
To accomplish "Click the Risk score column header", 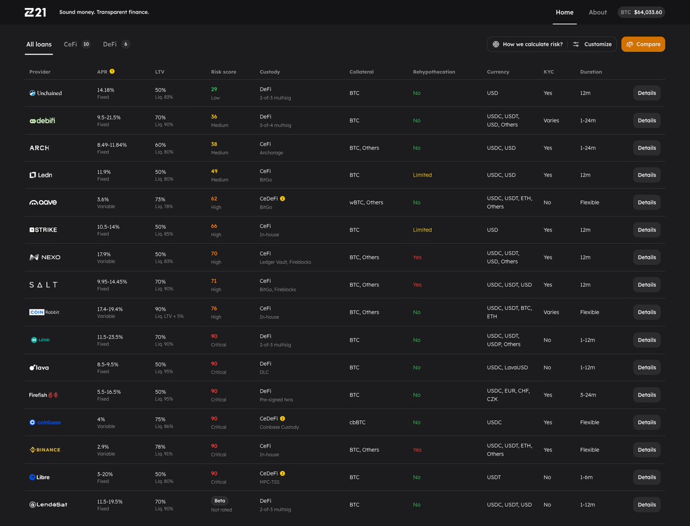I will [224, 72].
